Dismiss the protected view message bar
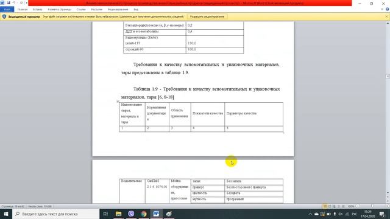 tap(386, 16)
